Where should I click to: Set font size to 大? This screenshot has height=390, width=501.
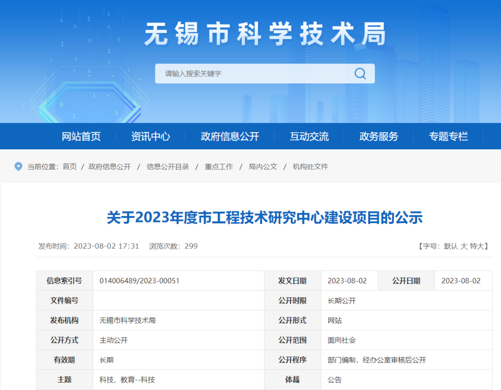(x=463, y=246)
